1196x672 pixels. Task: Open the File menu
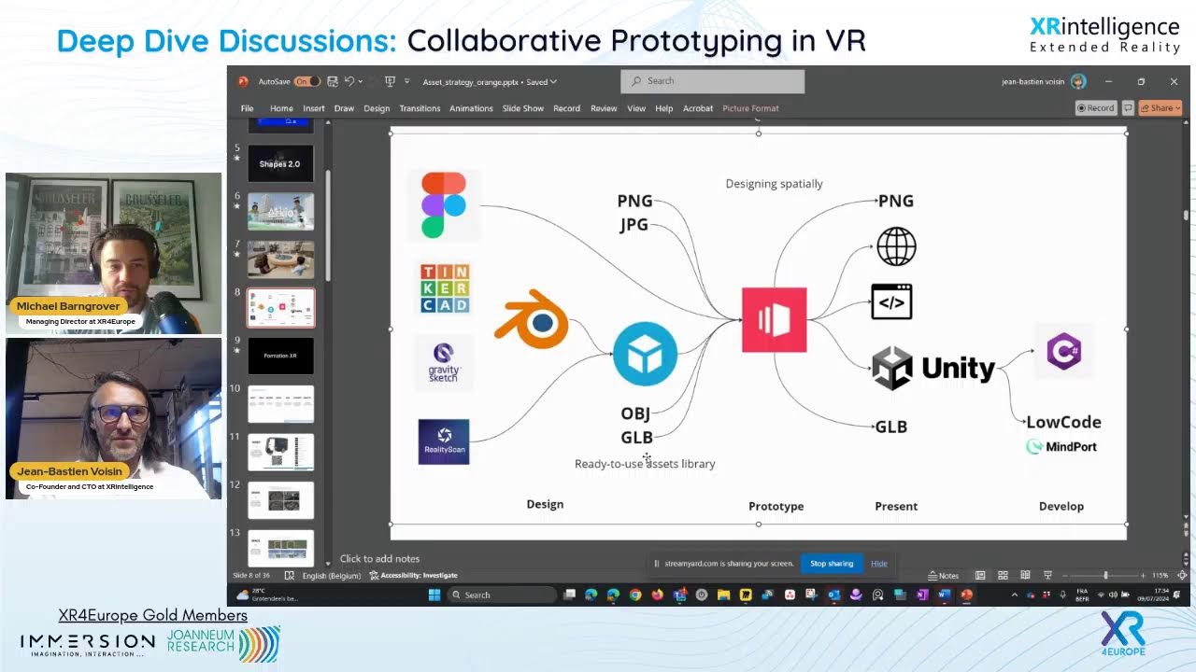tap(247, 108)
